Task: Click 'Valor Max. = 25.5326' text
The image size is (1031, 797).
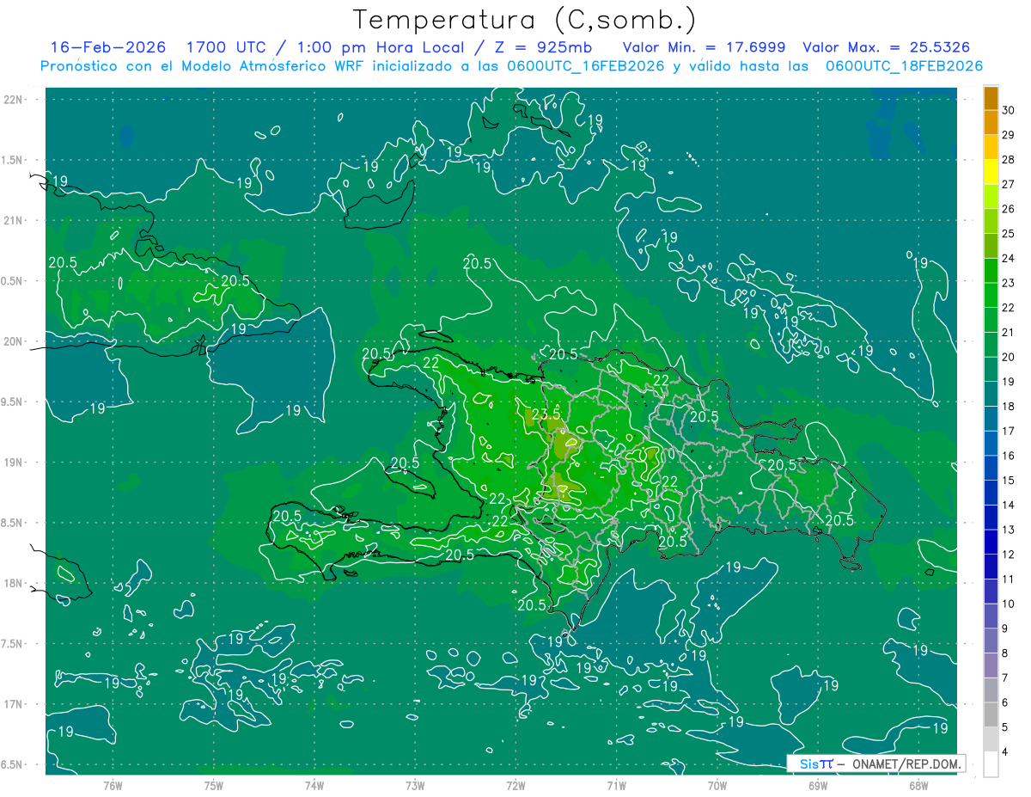Action: tap(887, 47)
